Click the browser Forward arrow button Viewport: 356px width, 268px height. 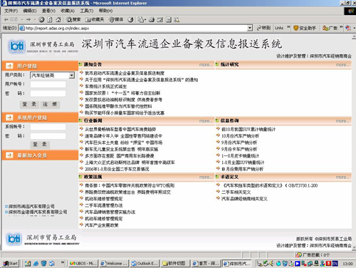tap(28, 19)
